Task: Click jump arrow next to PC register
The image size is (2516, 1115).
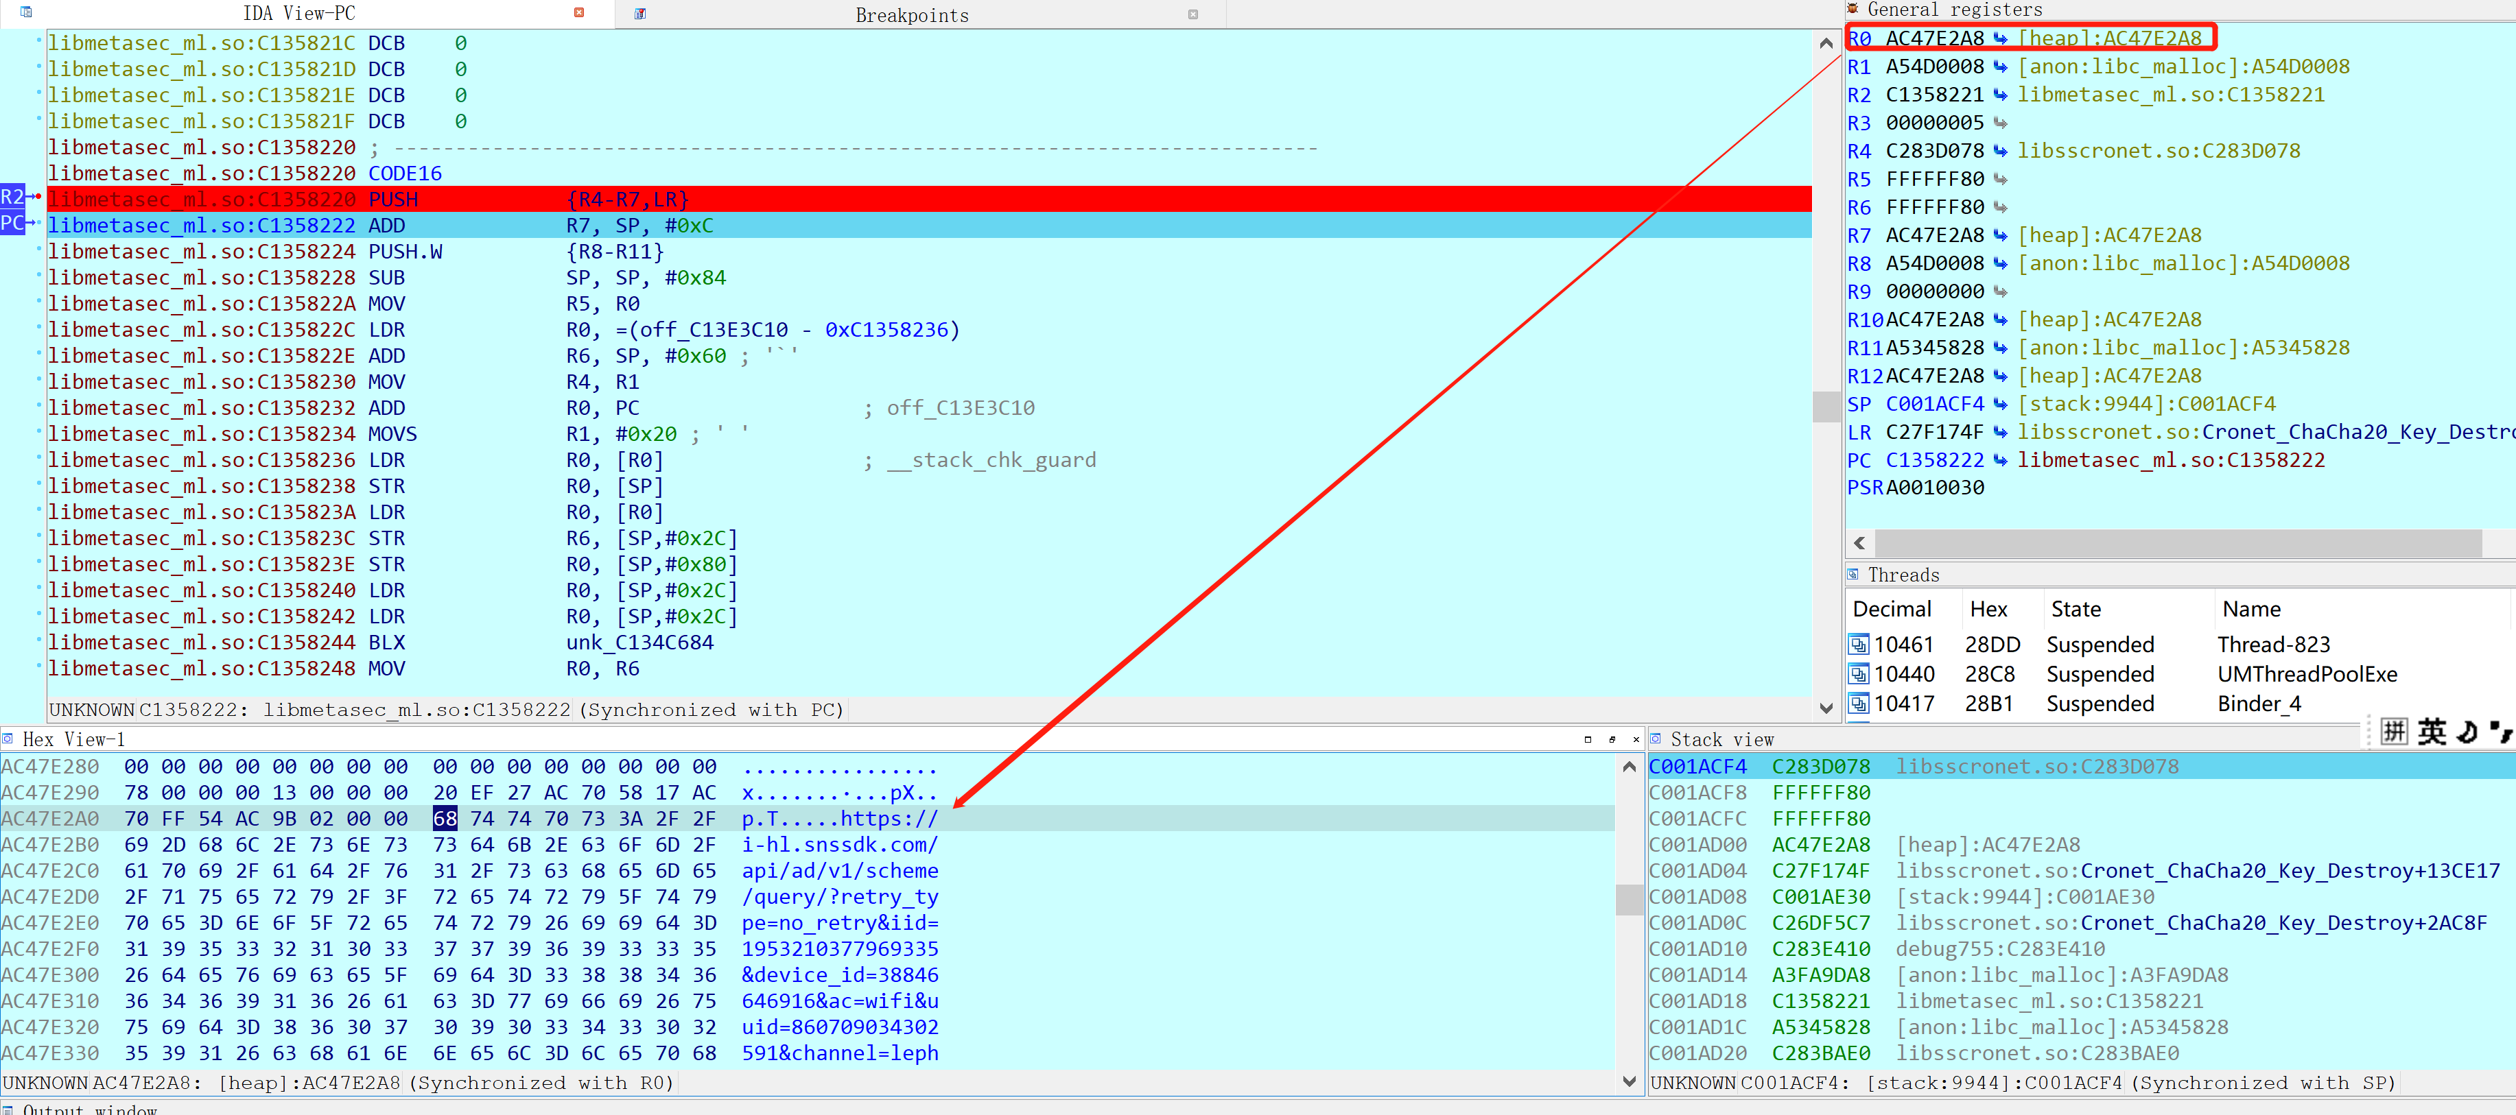Action: click(2000, 460)
